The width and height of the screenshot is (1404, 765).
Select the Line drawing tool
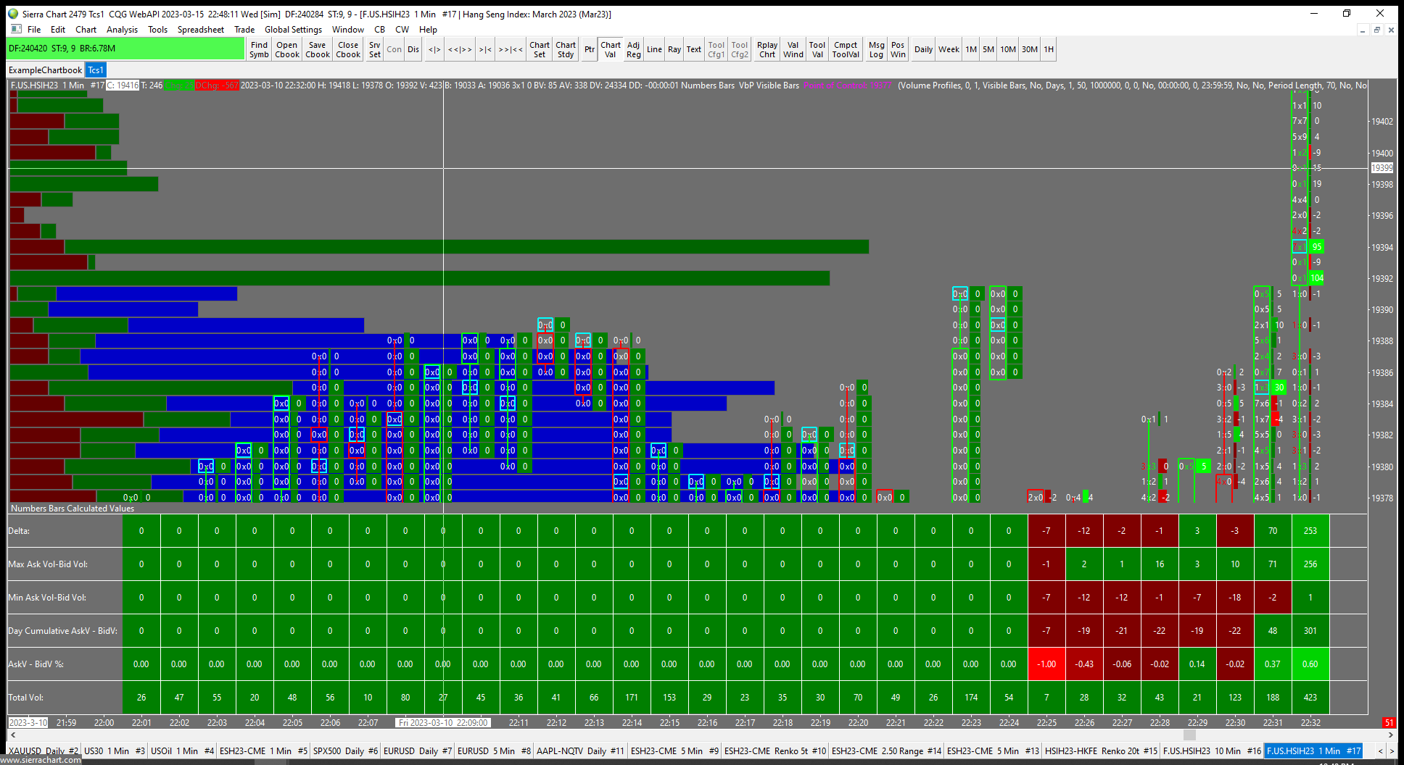pyautogui.click(x=654, y=49)
